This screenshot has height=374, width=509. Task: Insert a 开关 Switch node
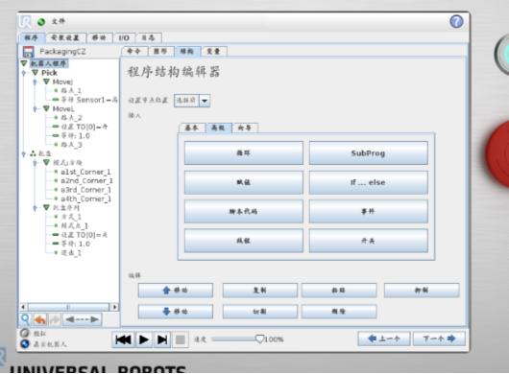pos(368,241)
